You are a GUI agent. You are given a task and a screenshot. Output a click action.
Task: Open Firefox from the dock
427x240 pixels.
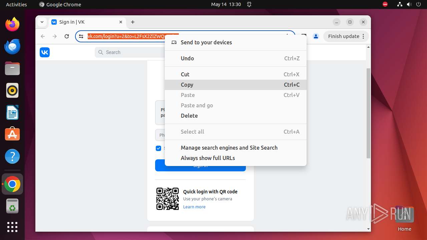12,24
